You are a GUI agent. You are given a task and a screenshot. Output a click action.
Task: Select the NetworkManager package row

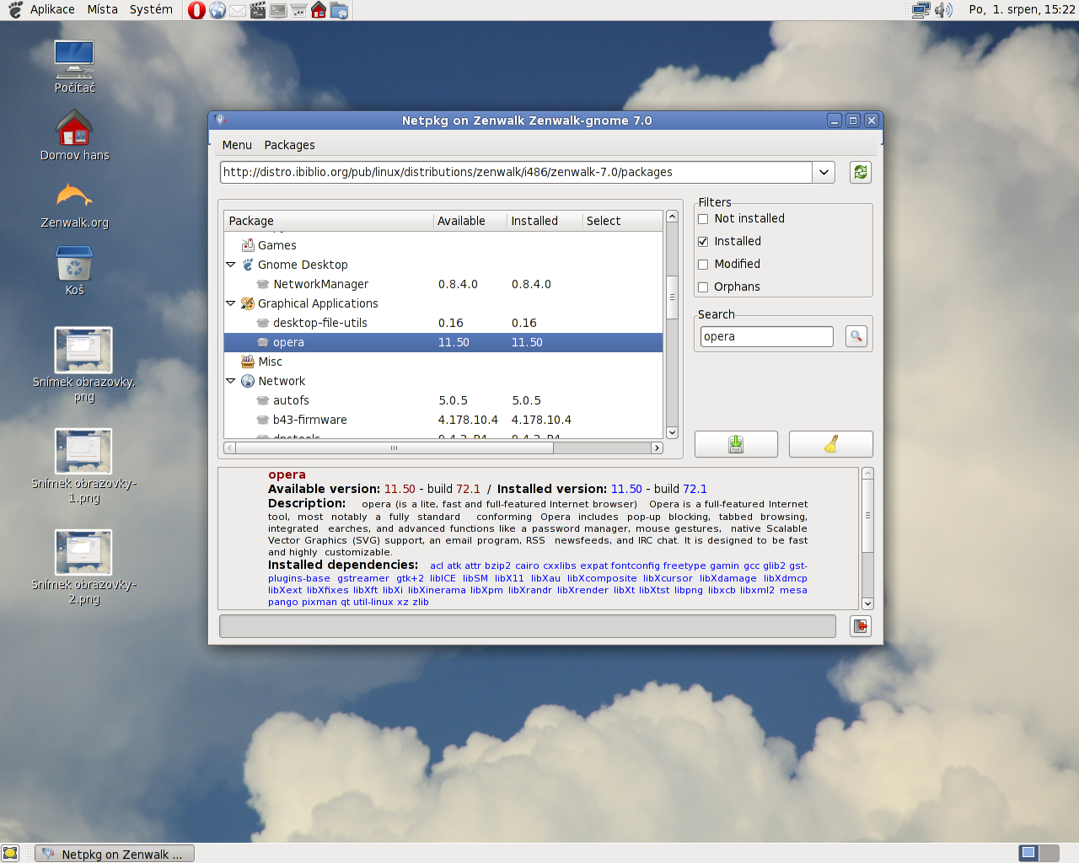443,284
